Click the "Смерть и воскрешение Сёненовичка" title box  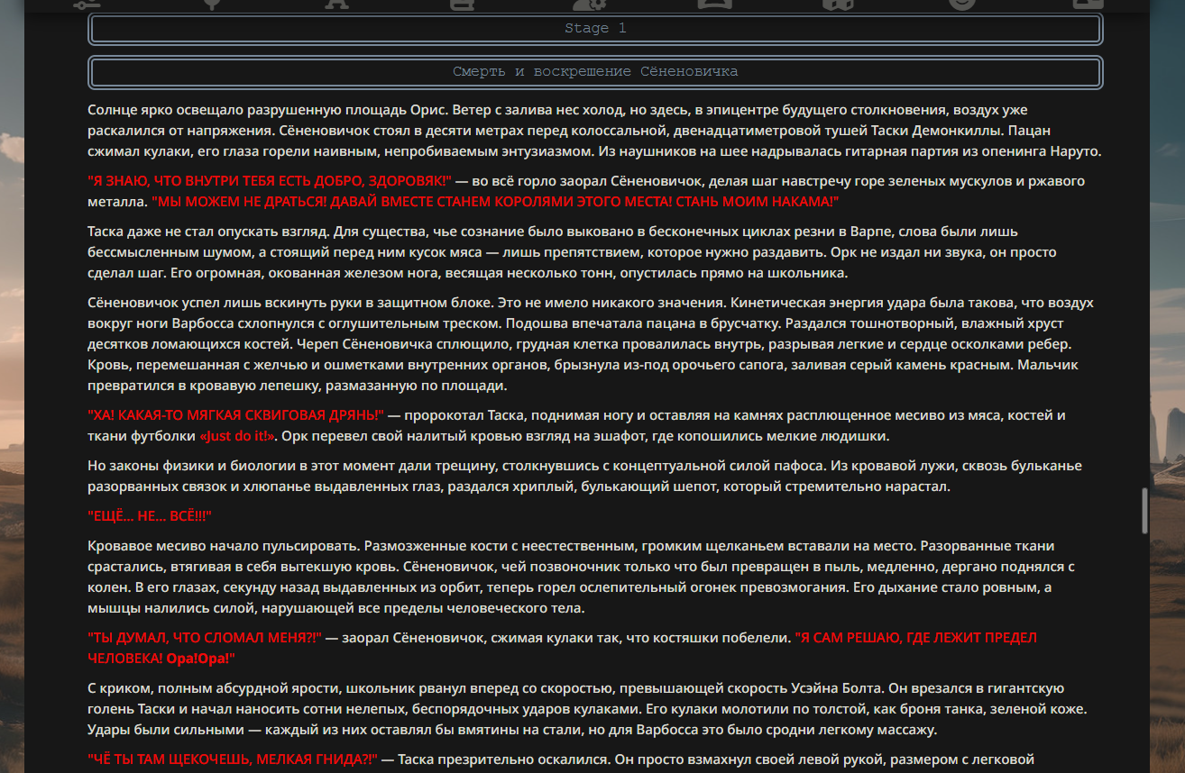[595, 72]
